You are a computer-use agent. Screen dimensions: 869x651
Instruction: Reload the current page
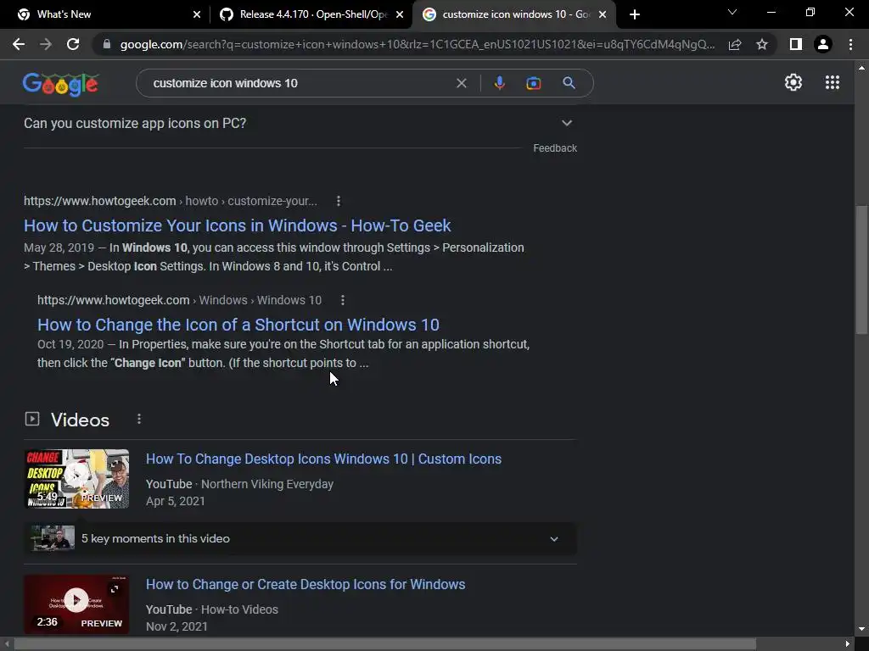coord(73,44)
